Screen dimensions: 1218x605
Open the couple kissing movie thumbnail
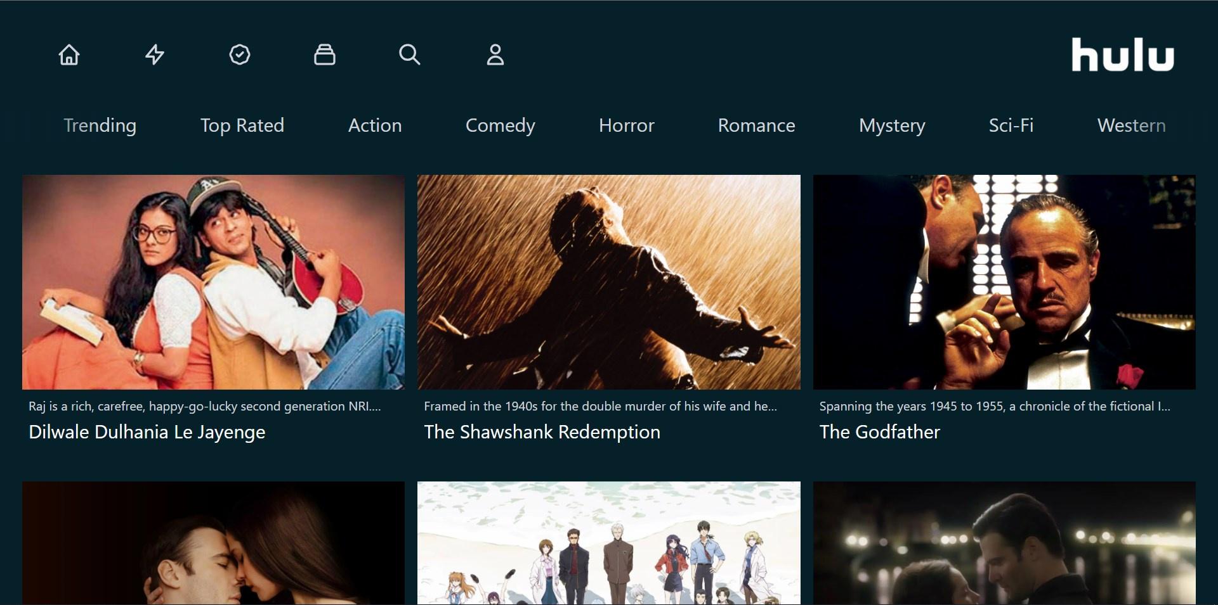point(213,543)
